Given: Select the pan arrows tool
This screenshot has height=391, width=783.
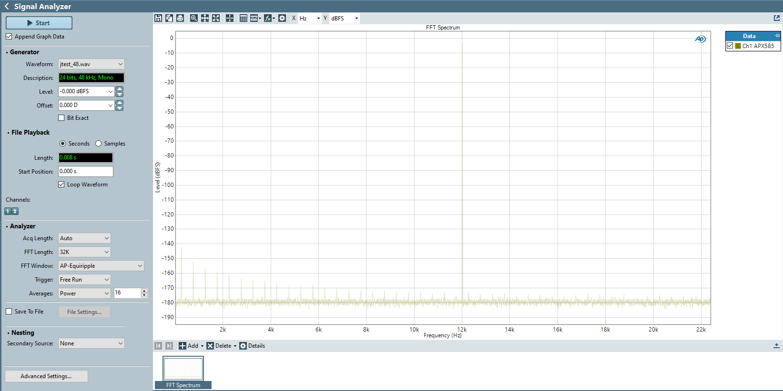Looking at the screenshot, I should pos(205,18).
